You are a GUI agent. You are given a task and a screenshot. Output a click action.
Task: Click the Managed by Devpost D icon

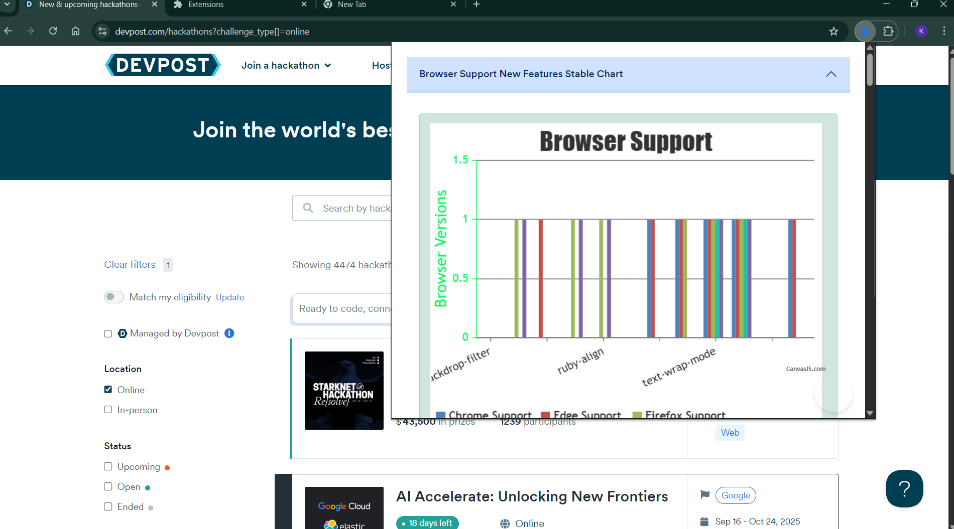click(123, 333)
